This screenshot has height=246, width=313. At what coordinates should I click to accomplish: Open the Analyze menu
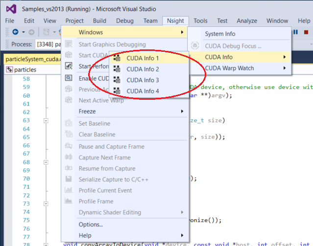coord(247,21)
